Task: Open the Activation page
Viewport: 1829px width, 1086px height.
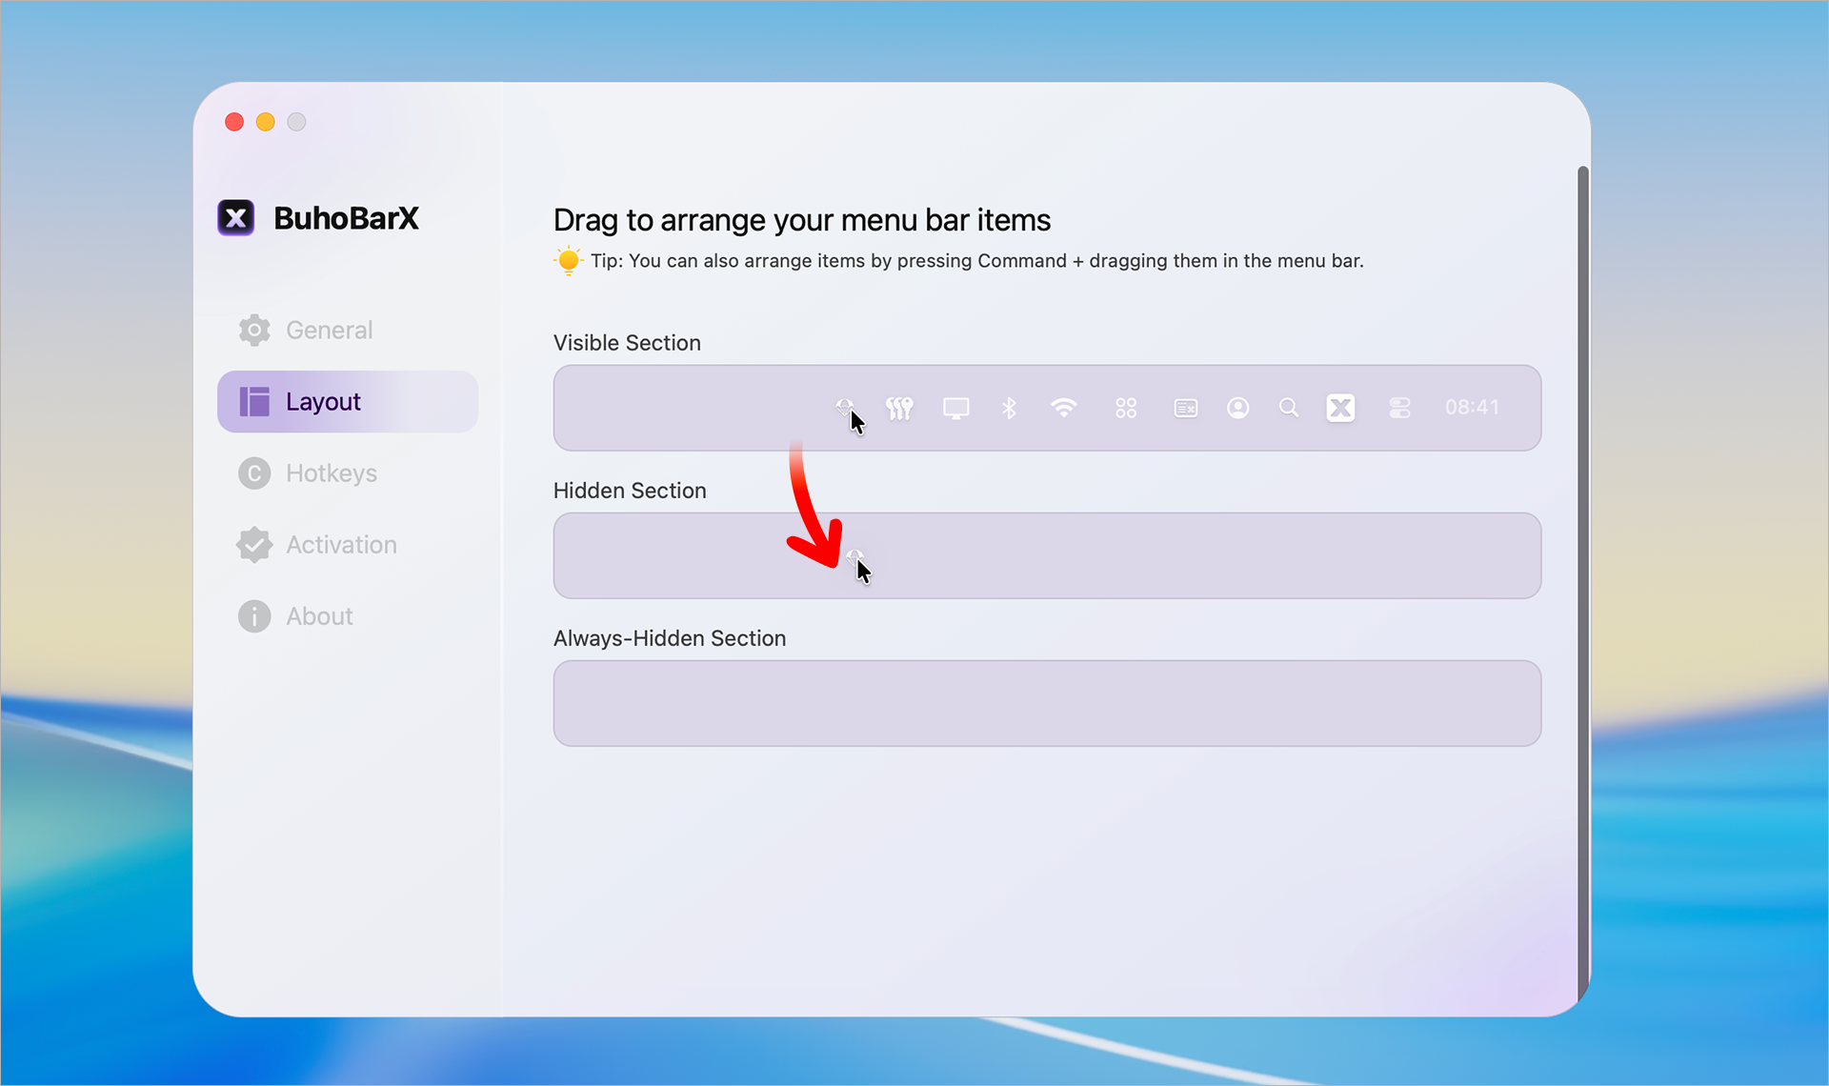Action: [x=340, y=545]
